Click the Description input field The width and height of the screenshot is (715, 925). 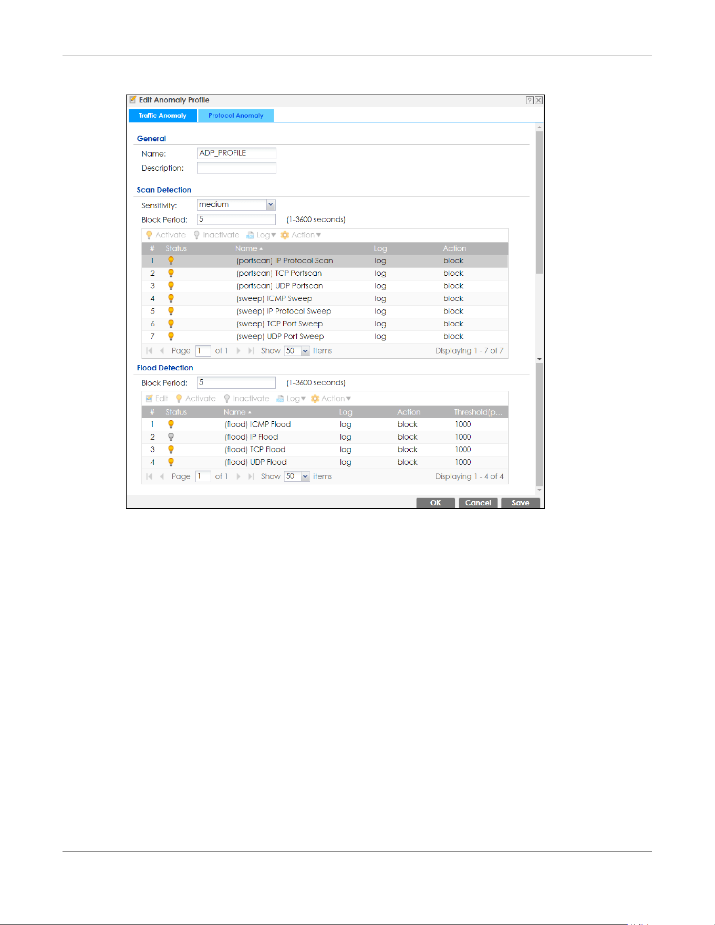[x=236, y=168]
